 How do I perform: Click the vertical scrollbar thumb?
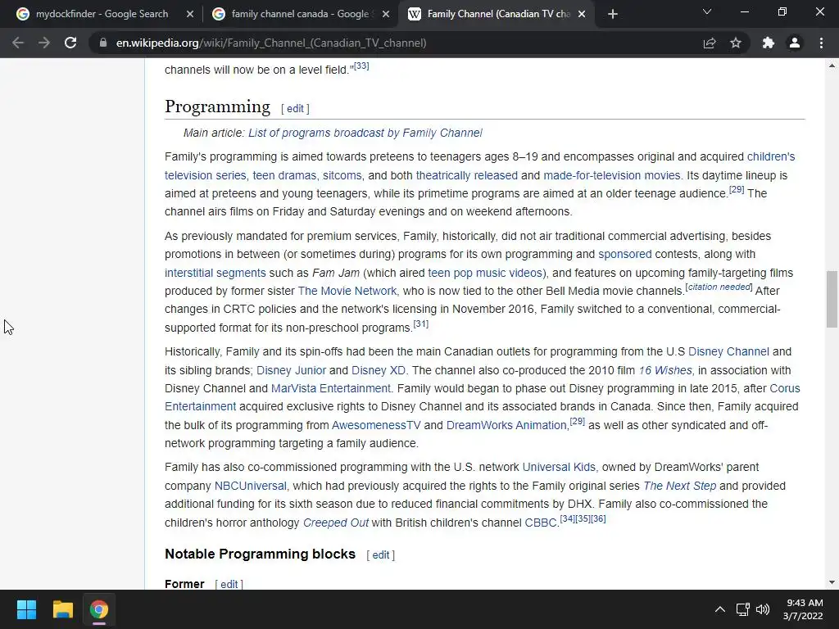pos(832,299)
